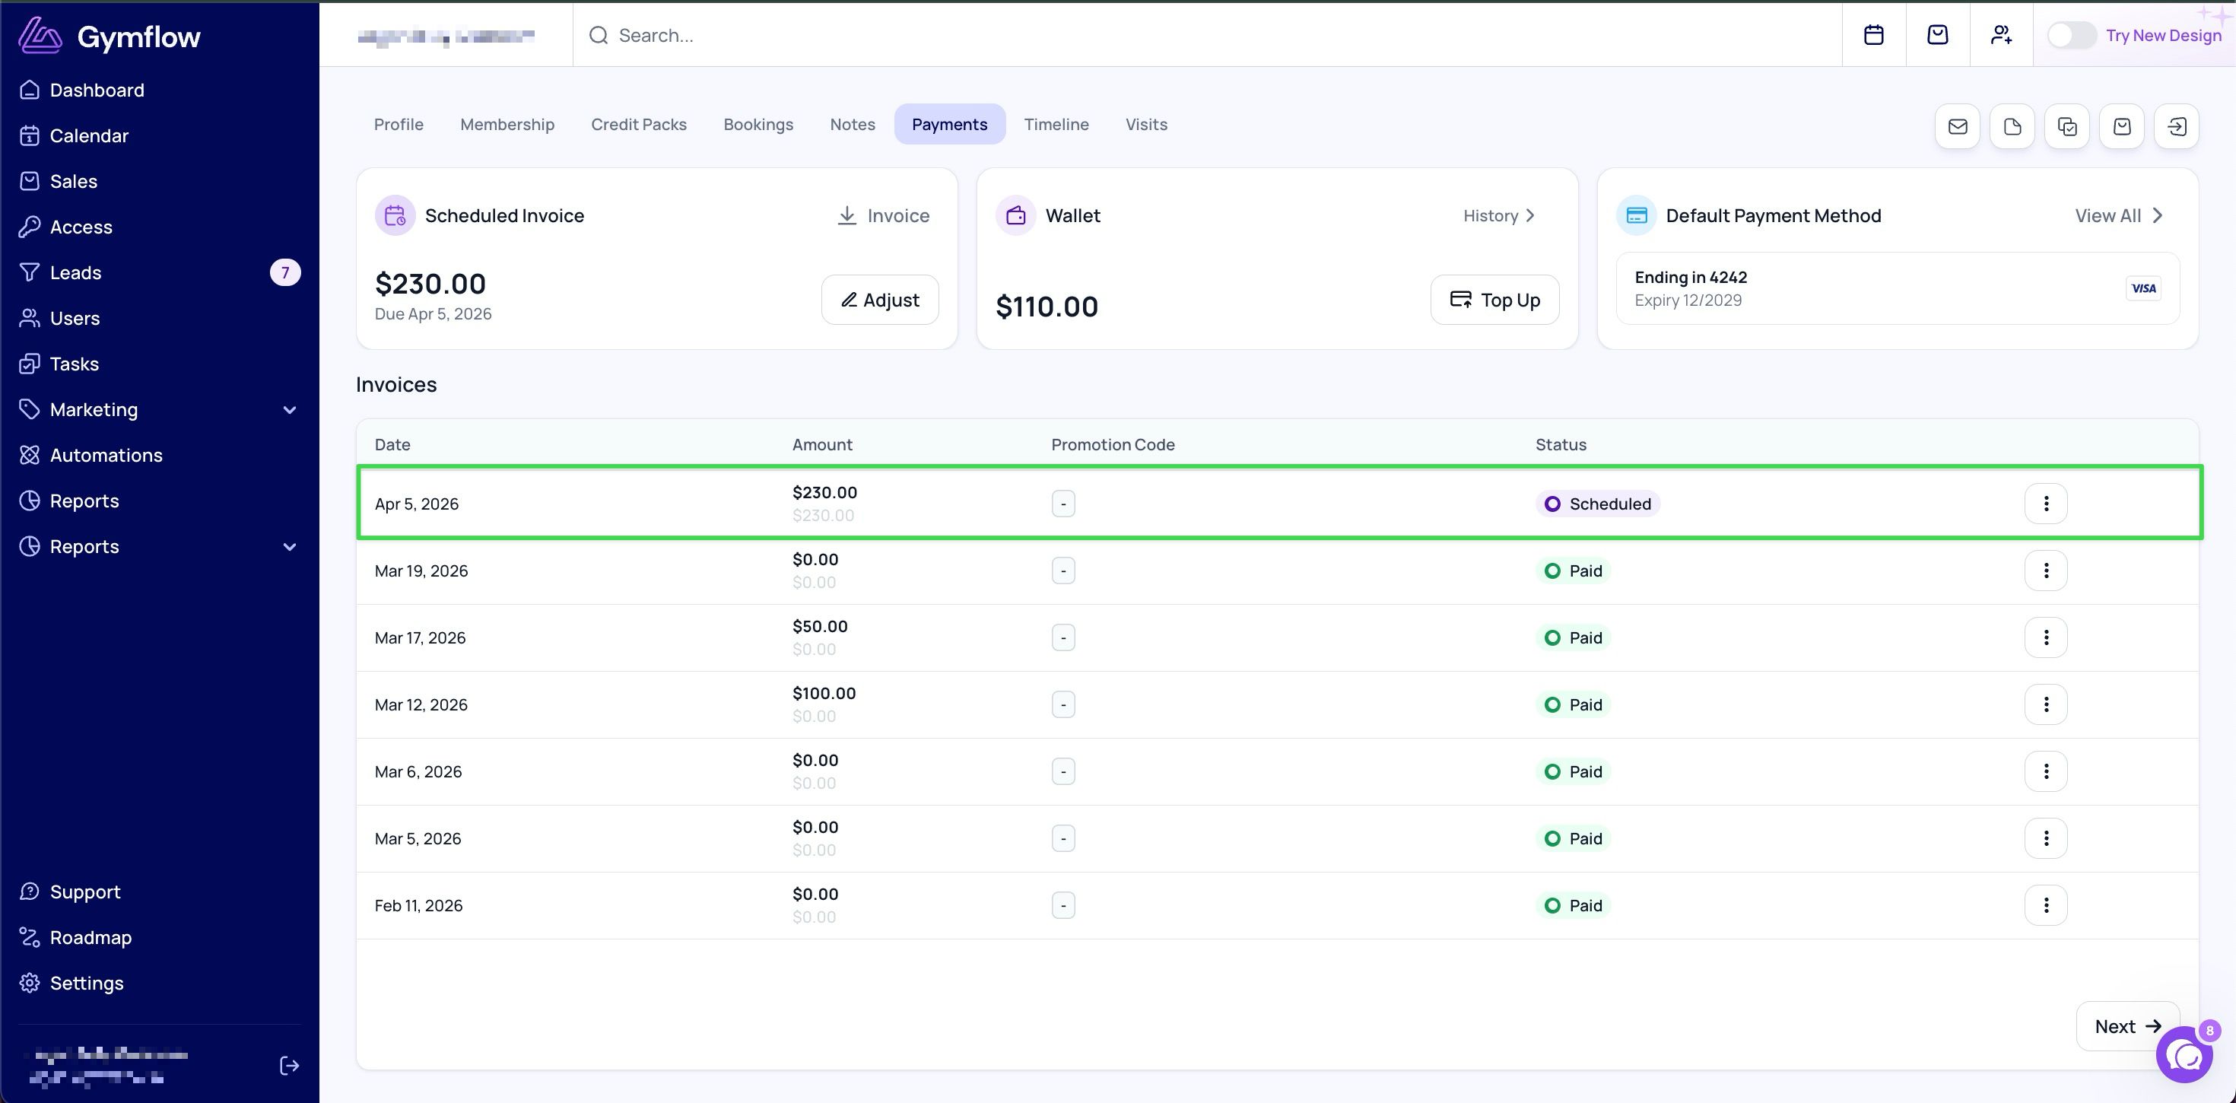Click the Due Apr 5, 2026 text

434,313
